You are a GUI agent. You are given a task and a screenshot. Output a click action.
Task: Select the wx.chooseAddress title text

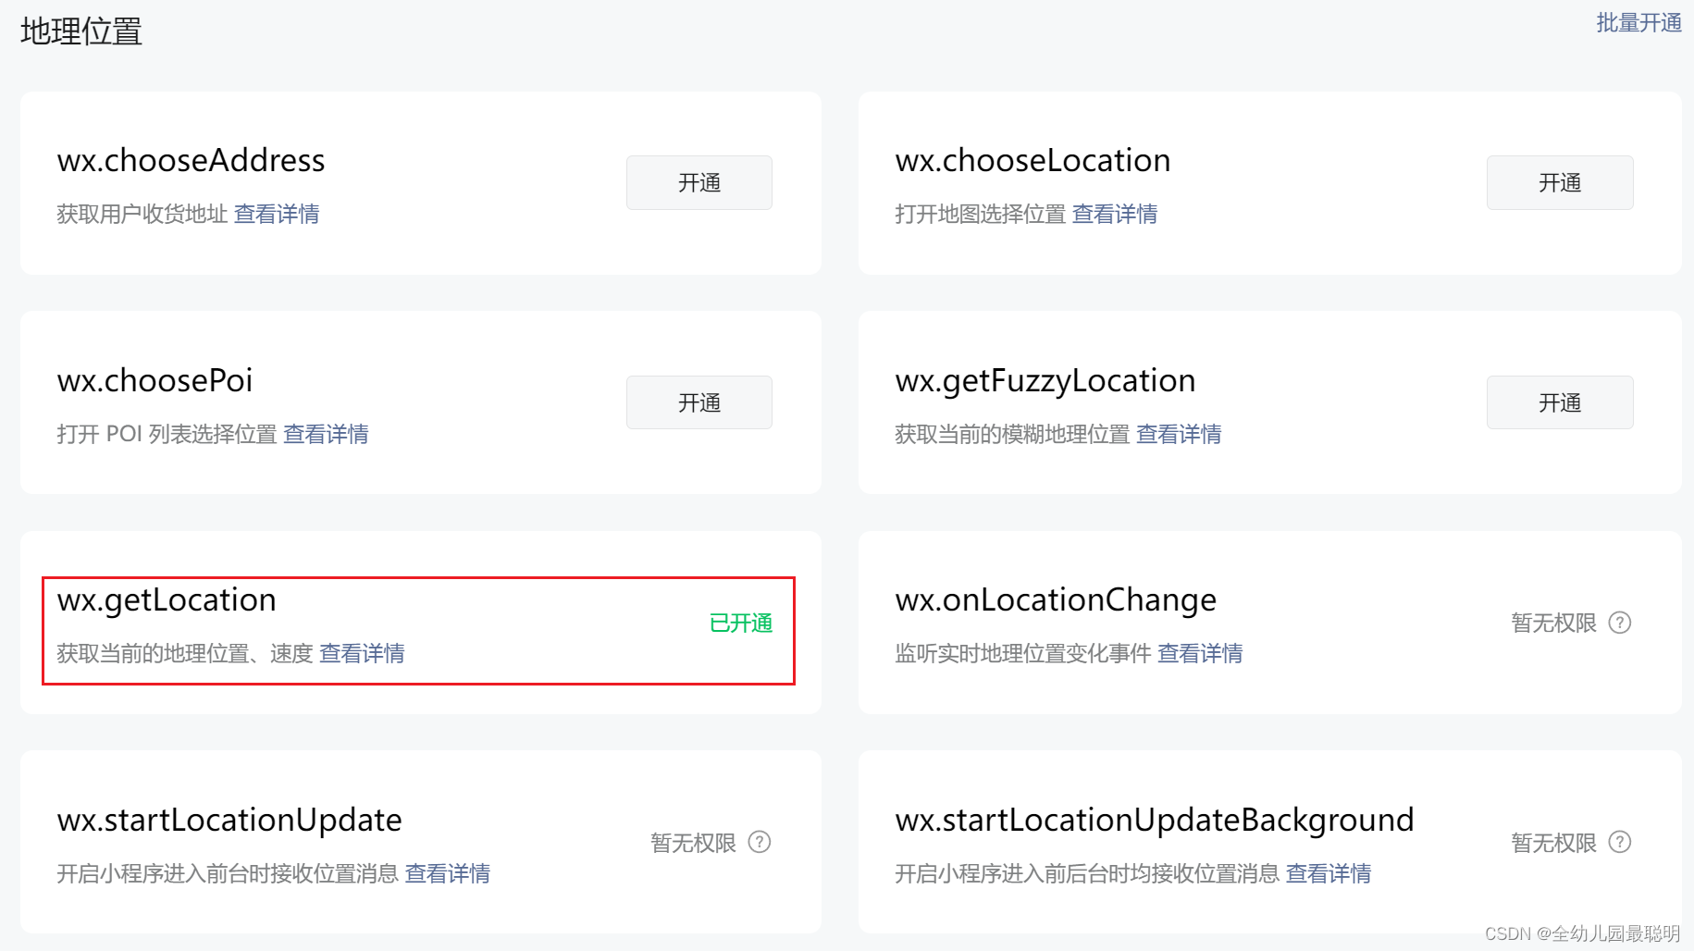click(191, 161)
